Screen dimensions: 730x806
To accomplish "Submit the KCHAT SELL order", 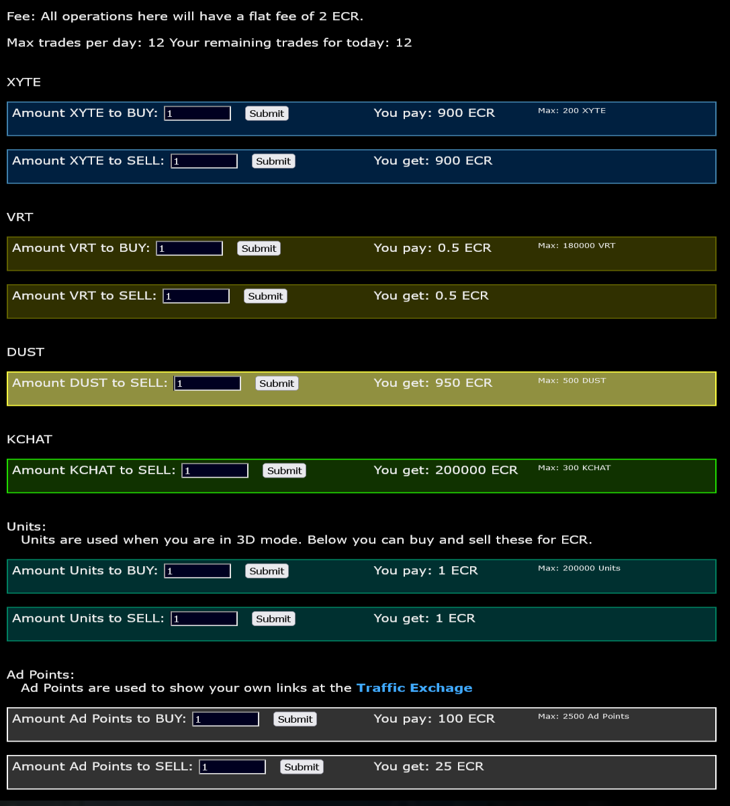I will coord(284,471).
